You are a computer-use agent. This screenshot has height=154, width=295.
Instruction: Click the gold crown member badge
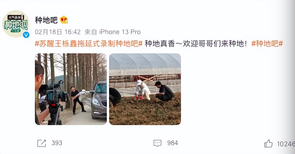(64, 20)
